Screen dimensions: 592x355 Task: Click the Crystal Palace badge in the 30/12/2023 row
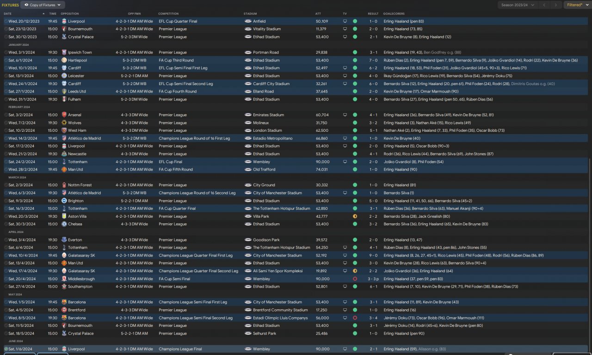click(x=64, y=37)
